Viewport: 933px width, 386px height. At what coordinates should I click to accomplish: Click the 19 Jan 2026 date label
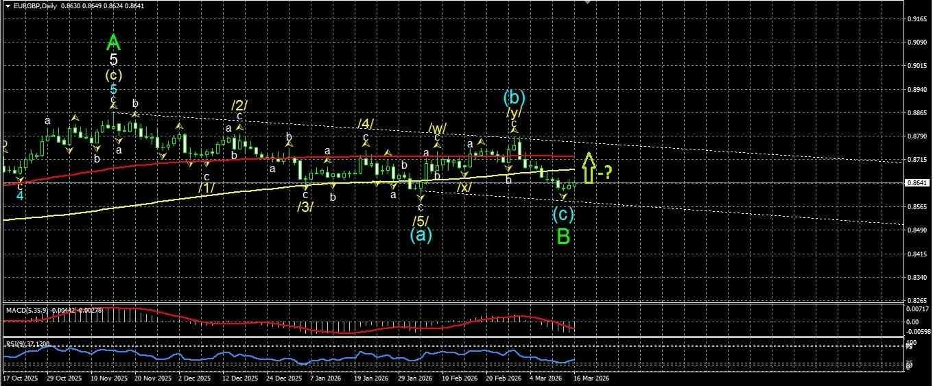coord(370,378)
